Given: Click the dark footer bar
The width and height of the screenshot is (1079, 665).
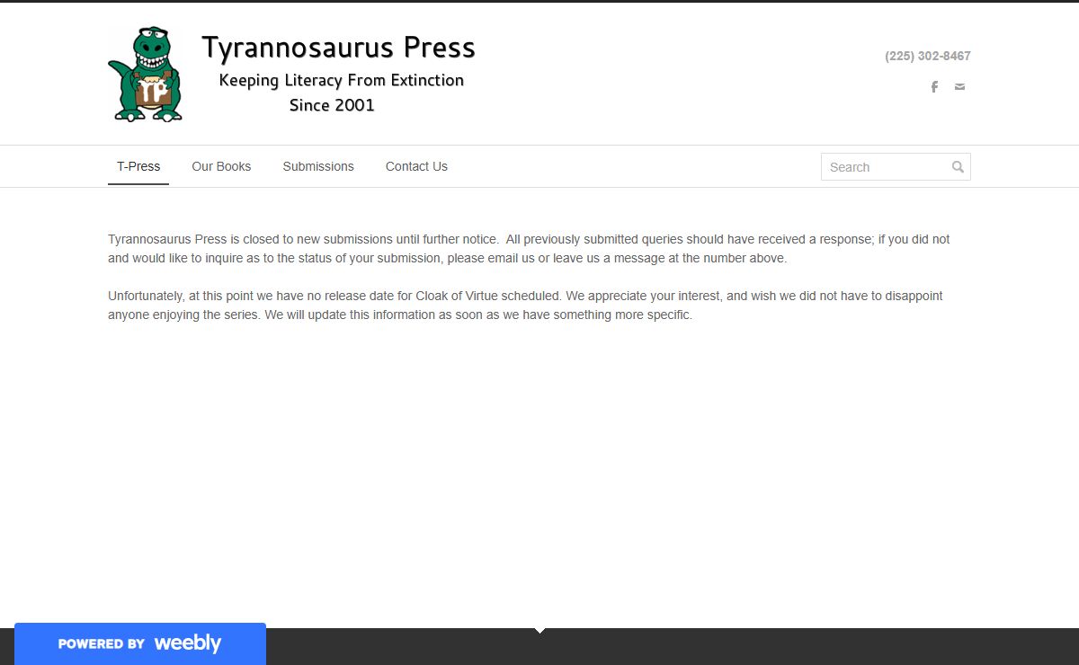Looking at the screenshot, I should point(719,649).
